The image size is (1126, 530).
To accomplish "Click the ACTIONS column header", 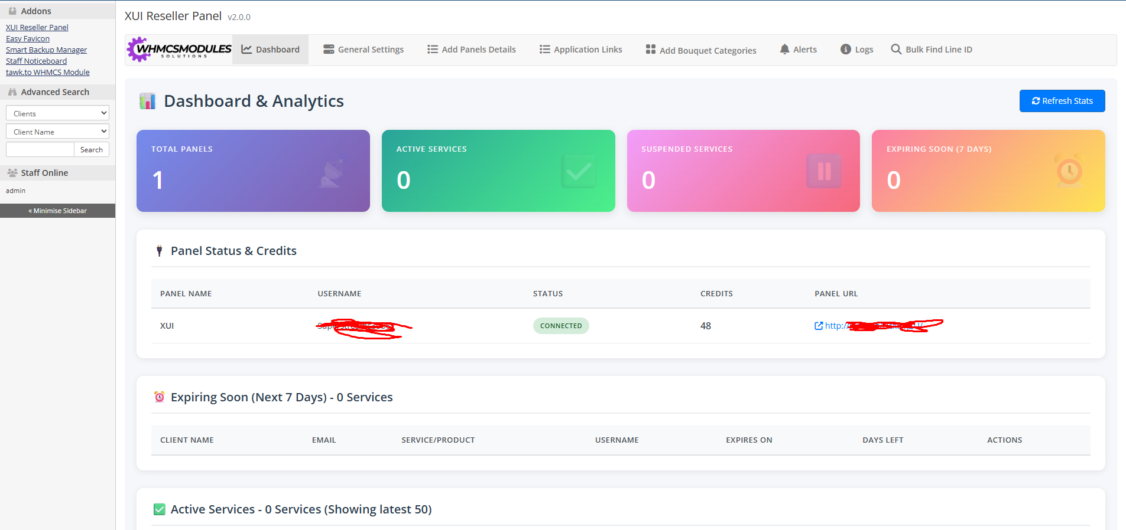I will tap(1005, 440).
